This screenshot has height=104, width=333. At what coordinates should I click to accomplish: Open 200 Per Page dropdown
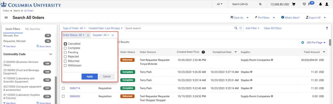click(316, 43)
